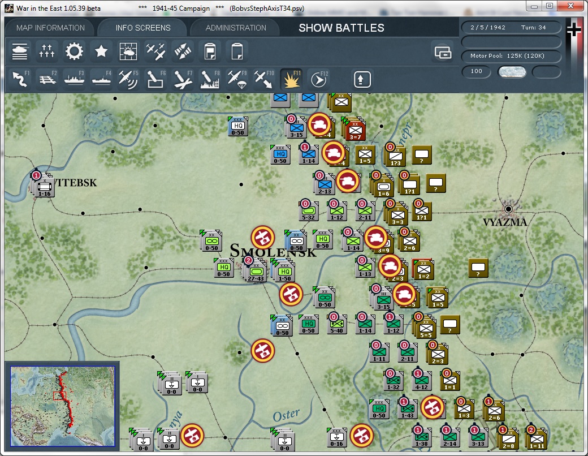
Task: Select the 1-50 HQ counter near Smolensk
Action: tap(284, 271)
